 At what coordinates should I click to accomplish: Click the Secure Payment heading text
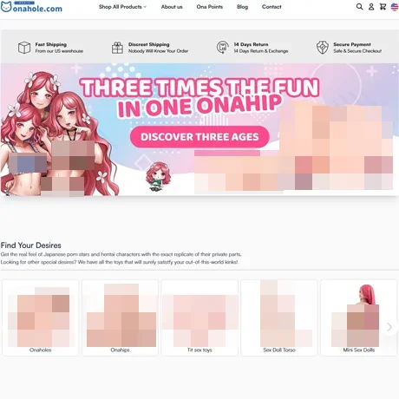point(352,44)
